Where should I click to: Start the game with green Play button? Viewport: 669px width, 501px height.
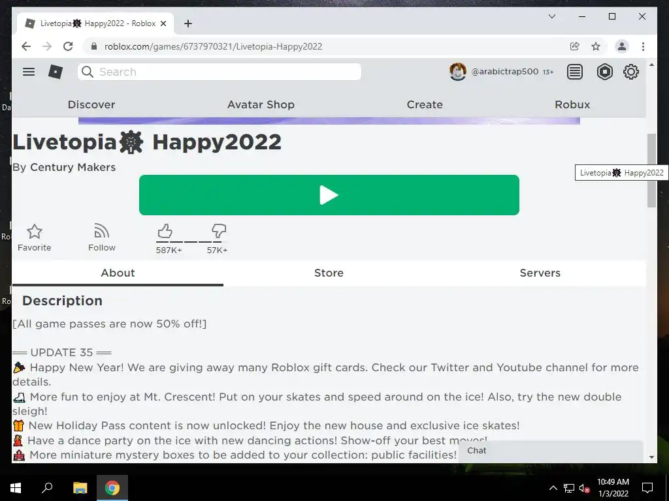point(329,195)
